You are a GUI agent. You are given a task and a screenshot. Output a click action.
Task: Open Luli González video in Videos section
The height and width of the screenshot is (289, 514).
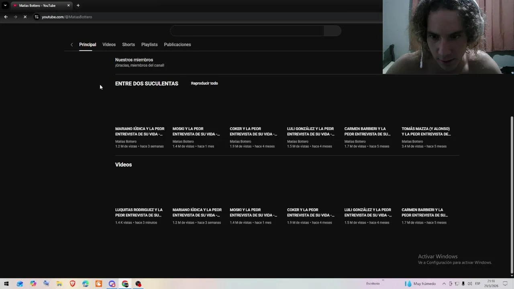(x=368, y=212)
